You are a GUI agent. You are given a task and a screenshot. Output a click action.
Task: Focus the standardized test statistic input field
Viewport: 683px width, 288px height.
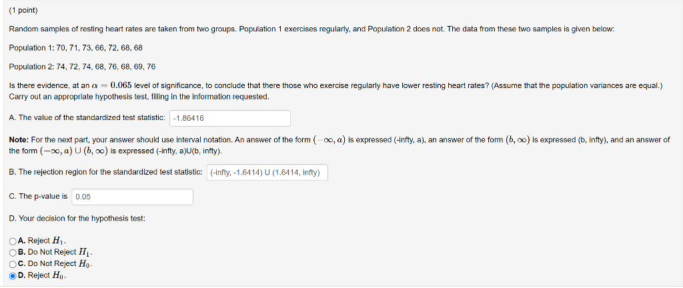[x=229, y=118]
